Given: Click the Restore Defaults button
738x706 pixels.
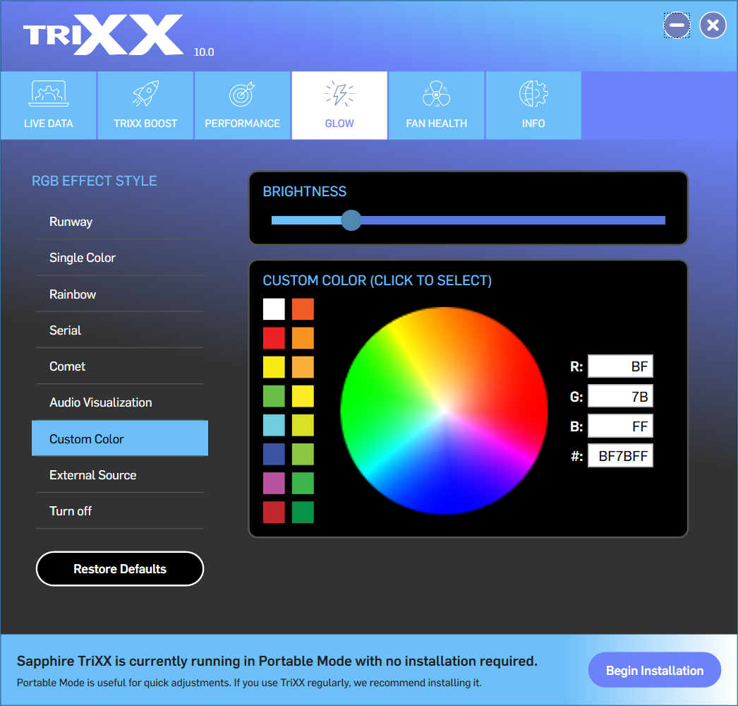Looking at the screenshot, I should coord(120,569).
